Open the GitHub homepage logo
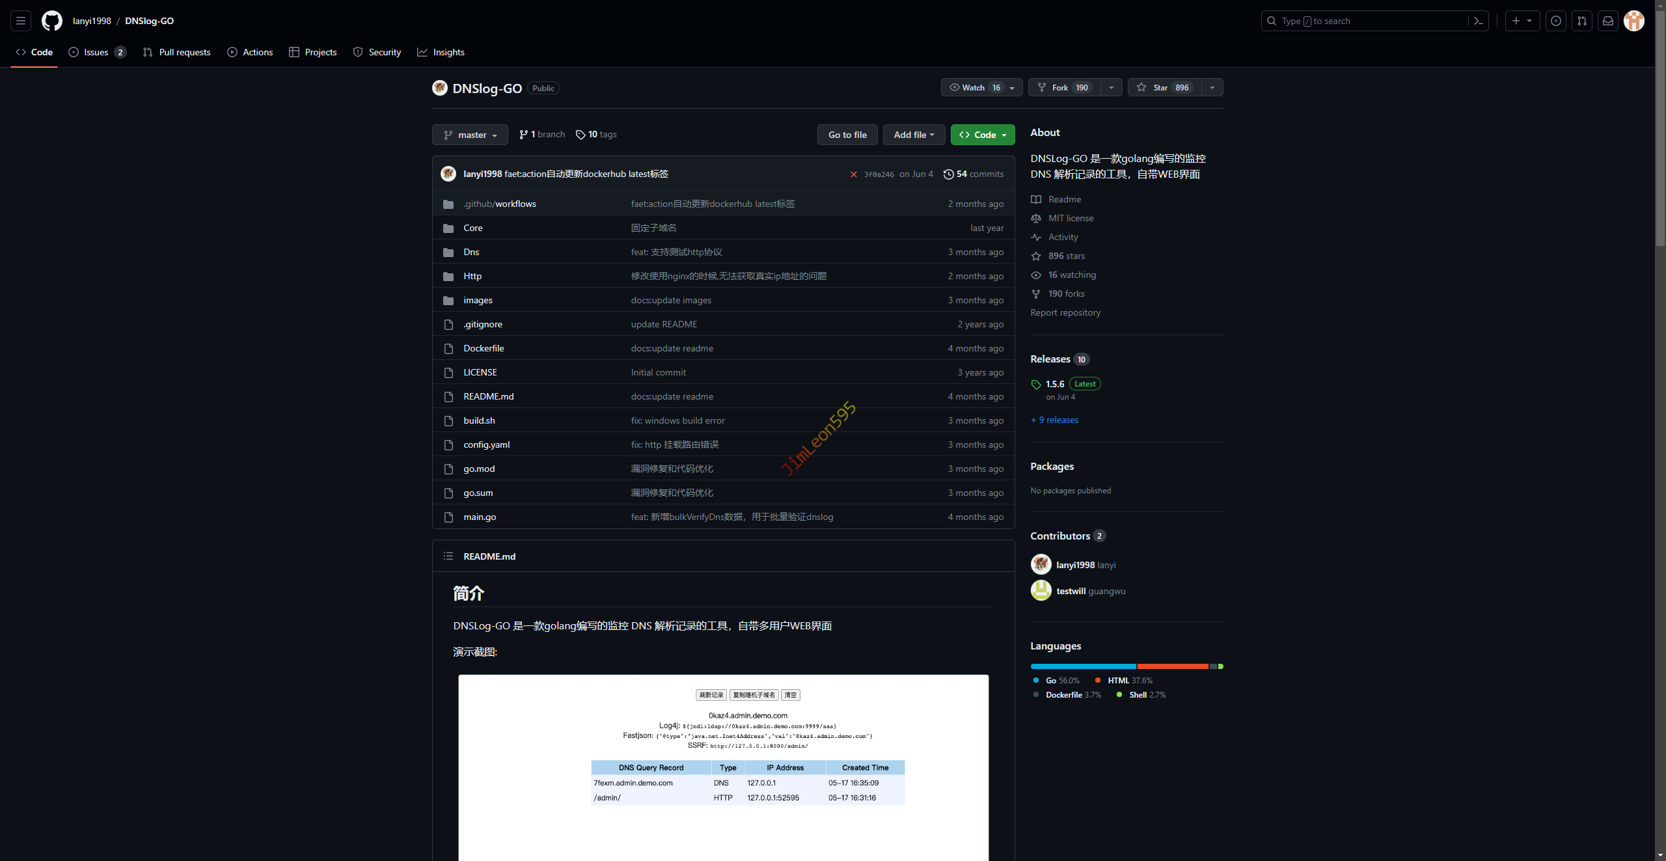The width and height of the screenshot is (1666, 861). [52, 21]
